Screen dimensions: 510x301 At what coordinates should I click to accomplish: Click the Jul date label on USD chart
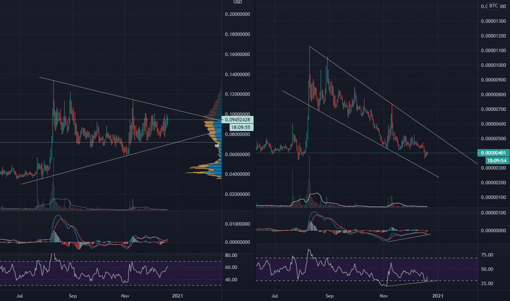click(x=20, y=296)
